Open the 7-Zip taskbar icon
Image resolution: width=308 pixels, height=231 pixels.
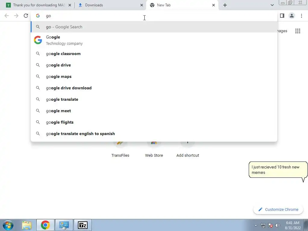click(82, 225)
